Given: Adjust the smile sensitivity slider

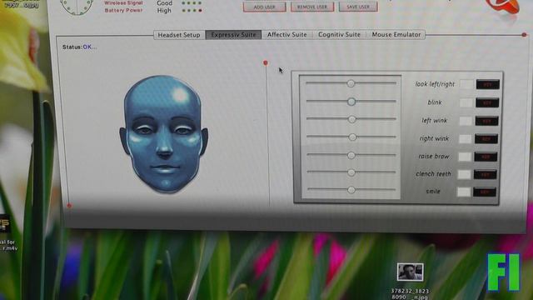Looking at the screenshot, I should tap(351, 190).
